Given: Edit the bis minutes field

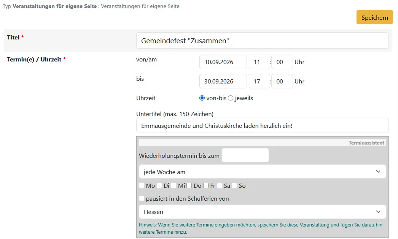Looking at the screenshot, I should click(x=282, y=81).
